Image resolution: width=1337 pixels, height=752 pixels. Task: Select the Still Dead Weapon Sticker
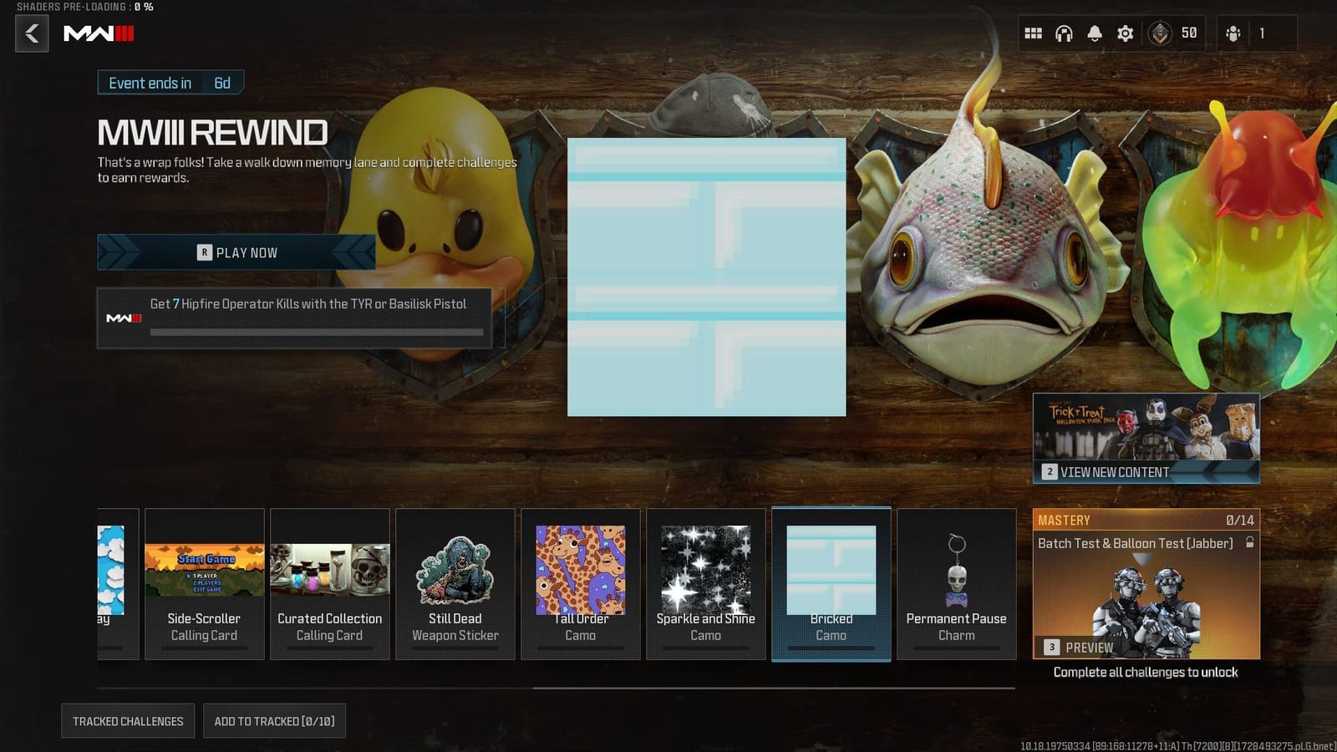[x=455, y=584]
